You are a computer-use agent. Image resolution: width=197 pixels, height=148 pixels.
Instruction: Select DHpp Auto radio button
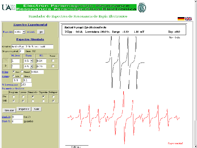(14, 72)
